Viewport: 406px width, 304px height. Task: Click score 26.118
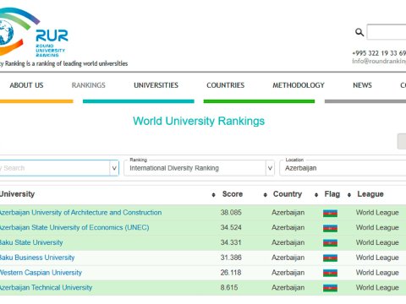point(231,273)
